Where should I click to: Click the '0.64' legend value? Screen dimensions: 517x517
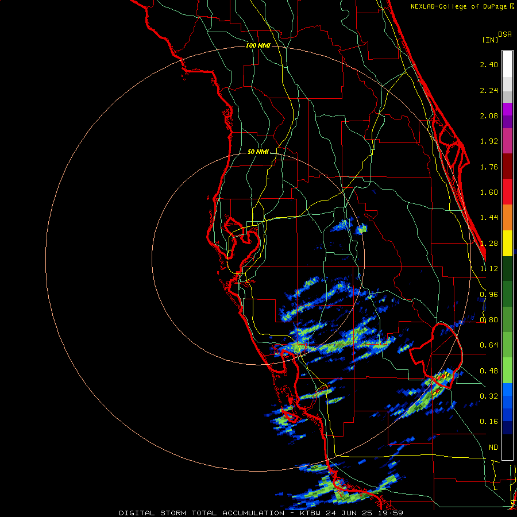(489, 345)
